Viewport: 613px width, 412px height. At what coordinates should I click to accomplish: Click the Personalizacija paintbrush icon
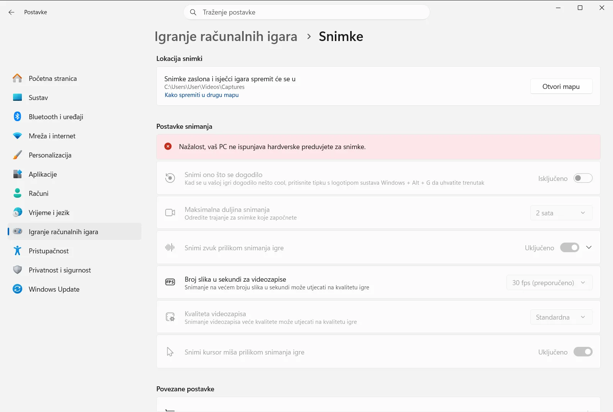tap(17, 155)
